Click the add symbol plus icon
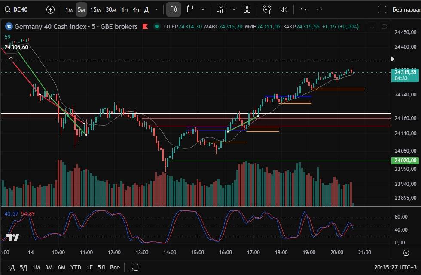 pos(50,9)
